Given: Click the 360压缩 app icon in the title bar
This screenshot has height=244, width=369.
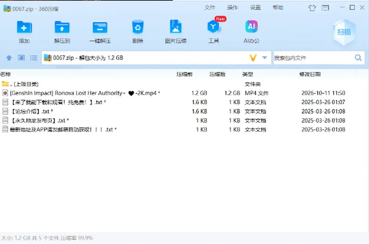Looking at the screenshot, I should point(7,8).
